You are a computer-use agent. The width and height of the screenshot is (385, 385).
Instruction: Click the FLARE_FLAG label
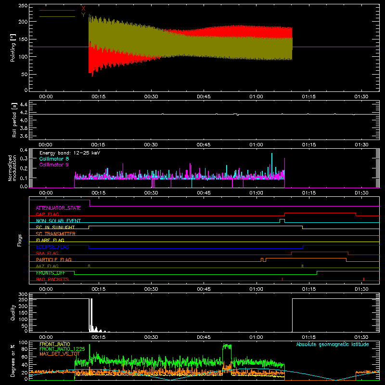click(x=50, y=240)
